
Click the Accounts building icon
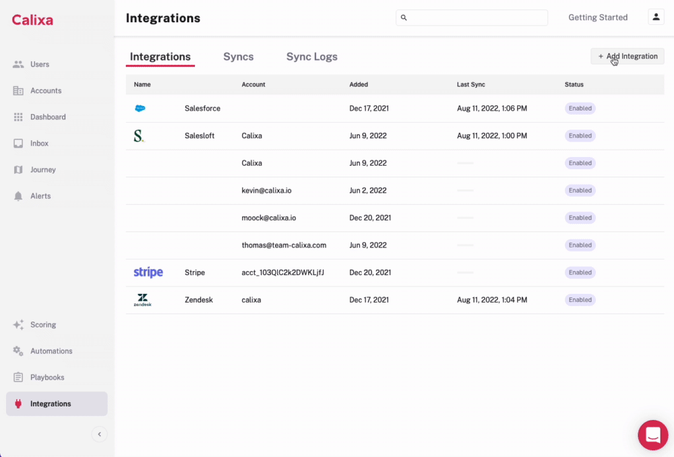[18, 91]
